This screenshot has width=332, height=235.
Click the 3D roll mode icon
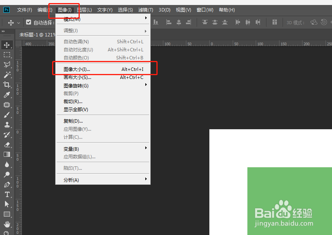click(324, 22)
